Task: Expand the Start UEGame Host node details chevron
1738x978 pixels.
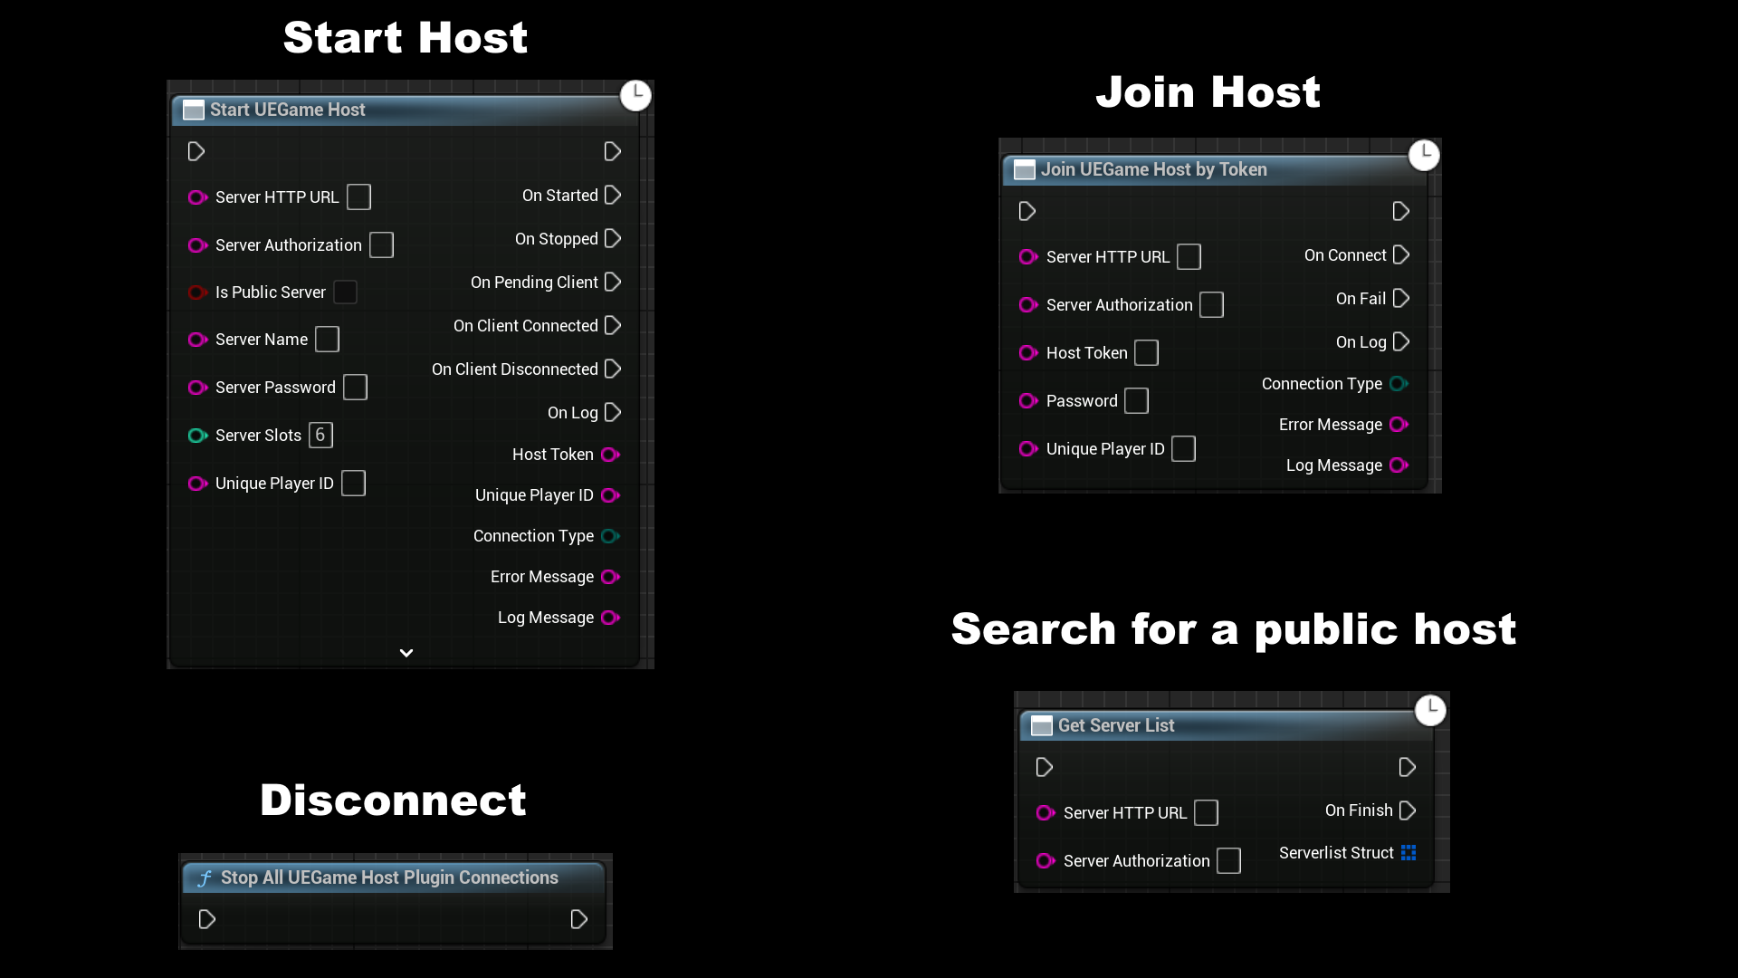Action: click(406, 652)
